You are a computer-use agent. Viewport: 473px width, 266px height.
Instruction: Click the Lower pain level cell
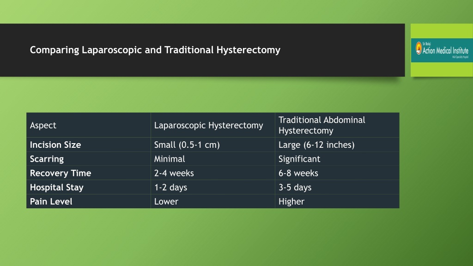(x=213, y=201)
